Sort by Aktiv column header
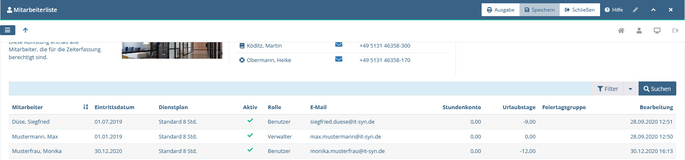The width and height of the screenshot is (685, 160). point(250,107)
